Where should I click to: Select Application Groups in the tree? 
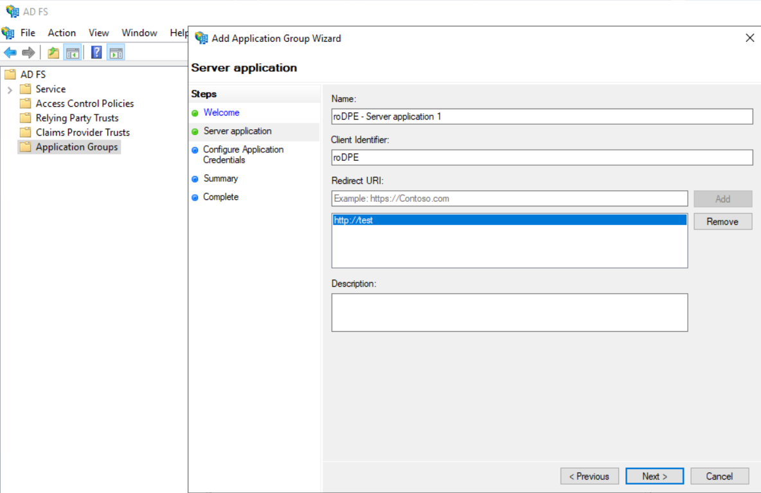76,147
